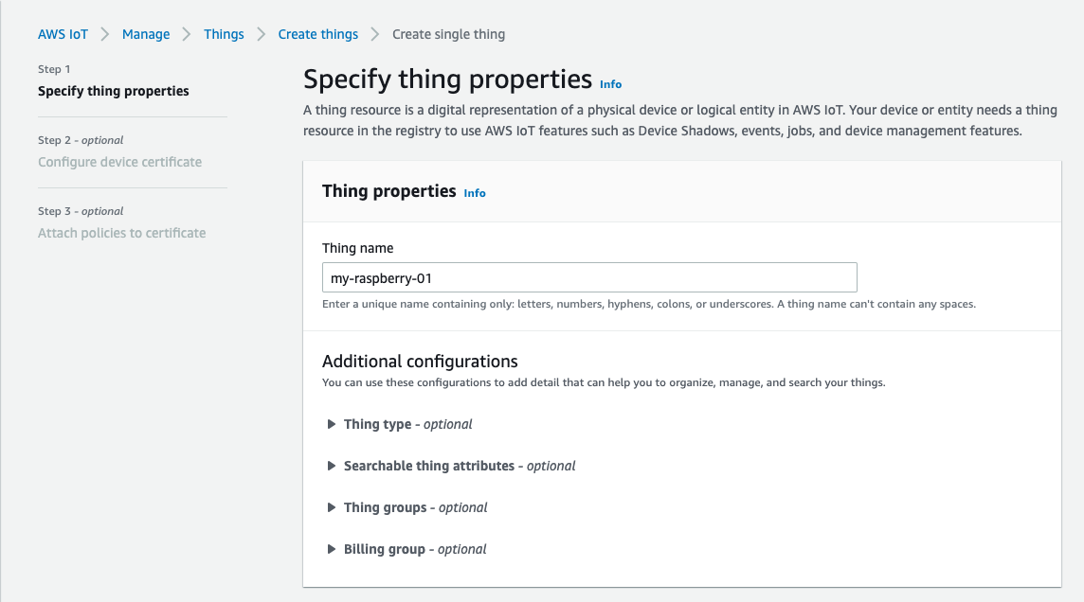
Task: Return to Create things breadcrumb
Action: coord(318,34)
